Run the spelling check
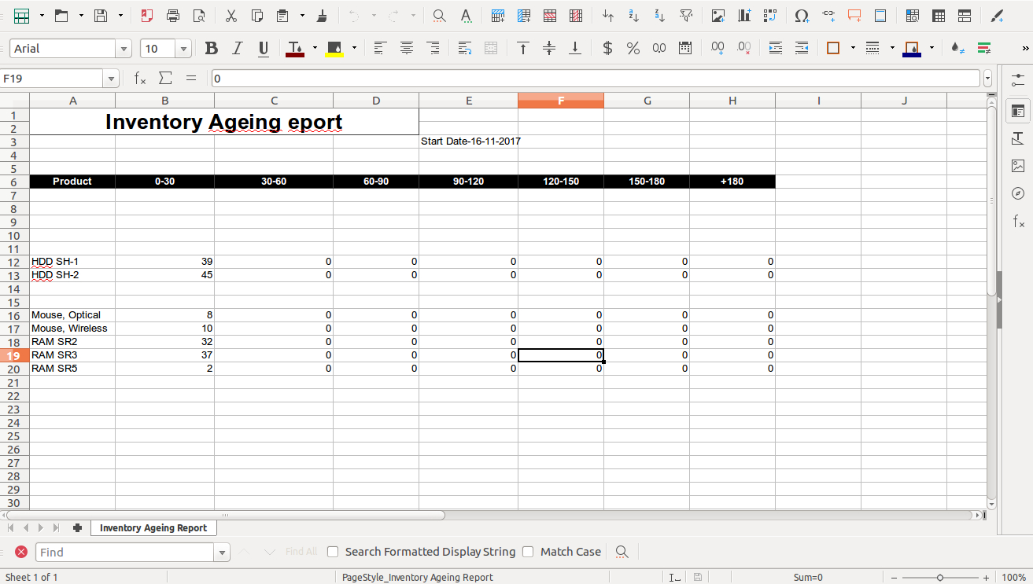1033x584 pixels. [x=466, y=16]
